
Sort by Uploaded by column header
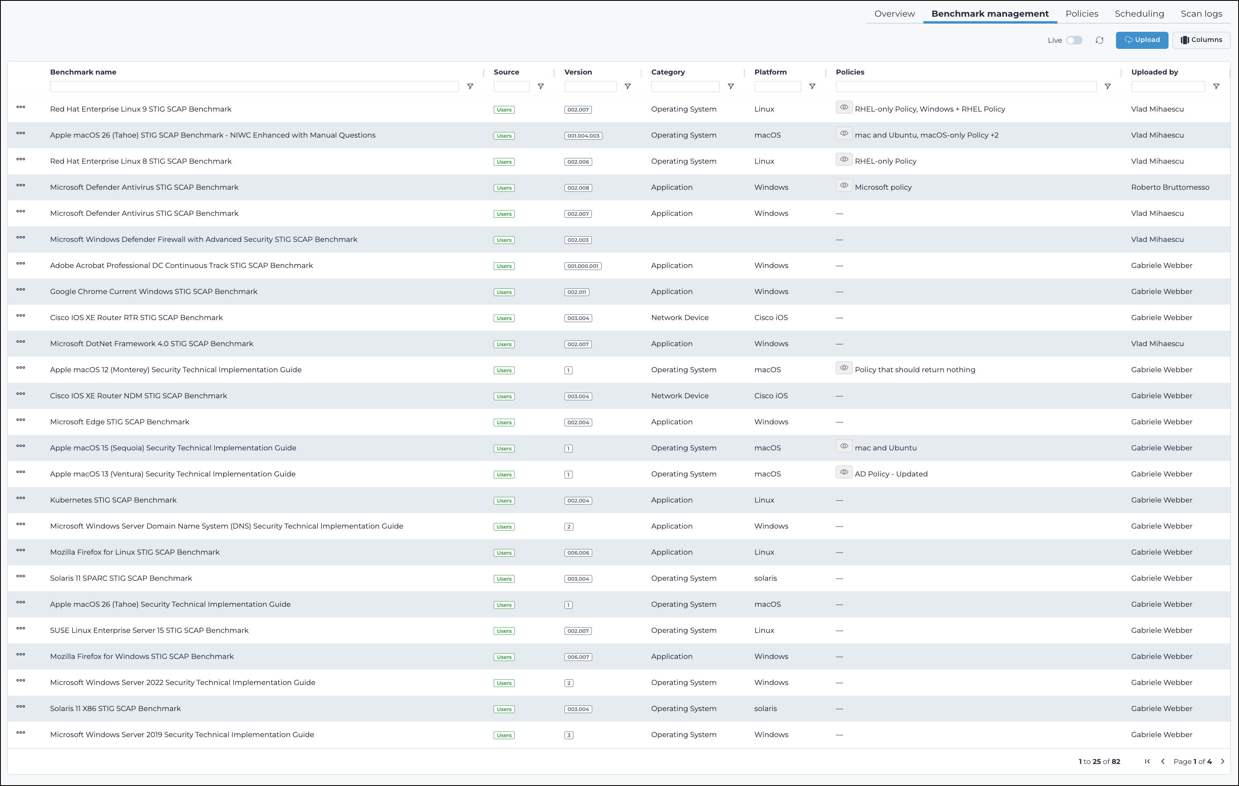click(x=1154, y=72)
